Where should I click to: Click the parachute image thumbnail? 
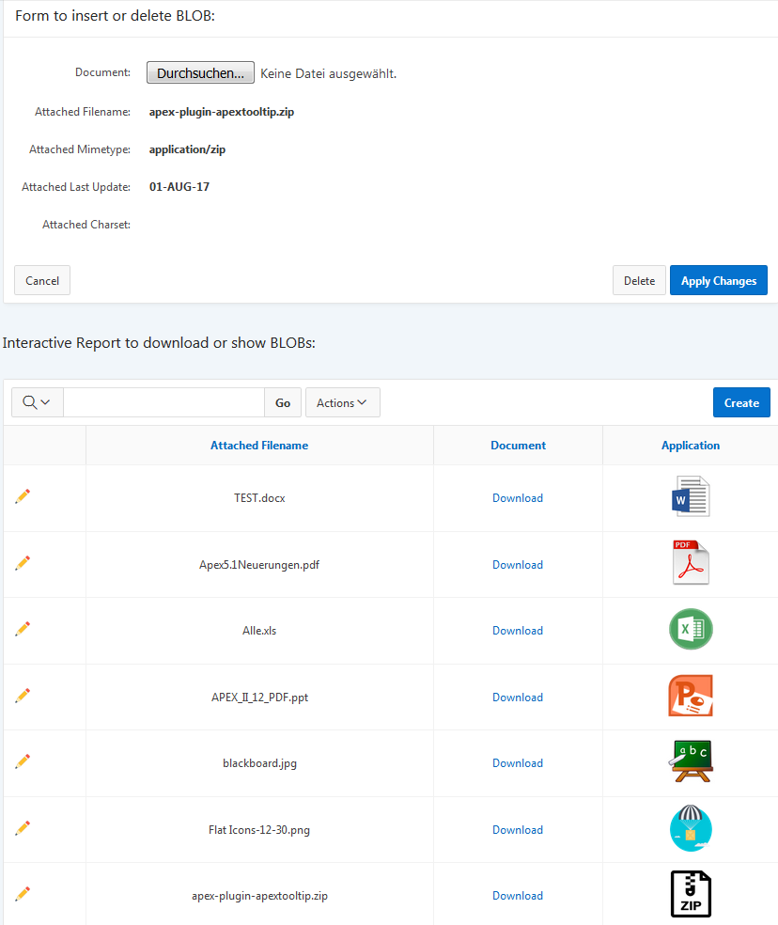(691, 828)
